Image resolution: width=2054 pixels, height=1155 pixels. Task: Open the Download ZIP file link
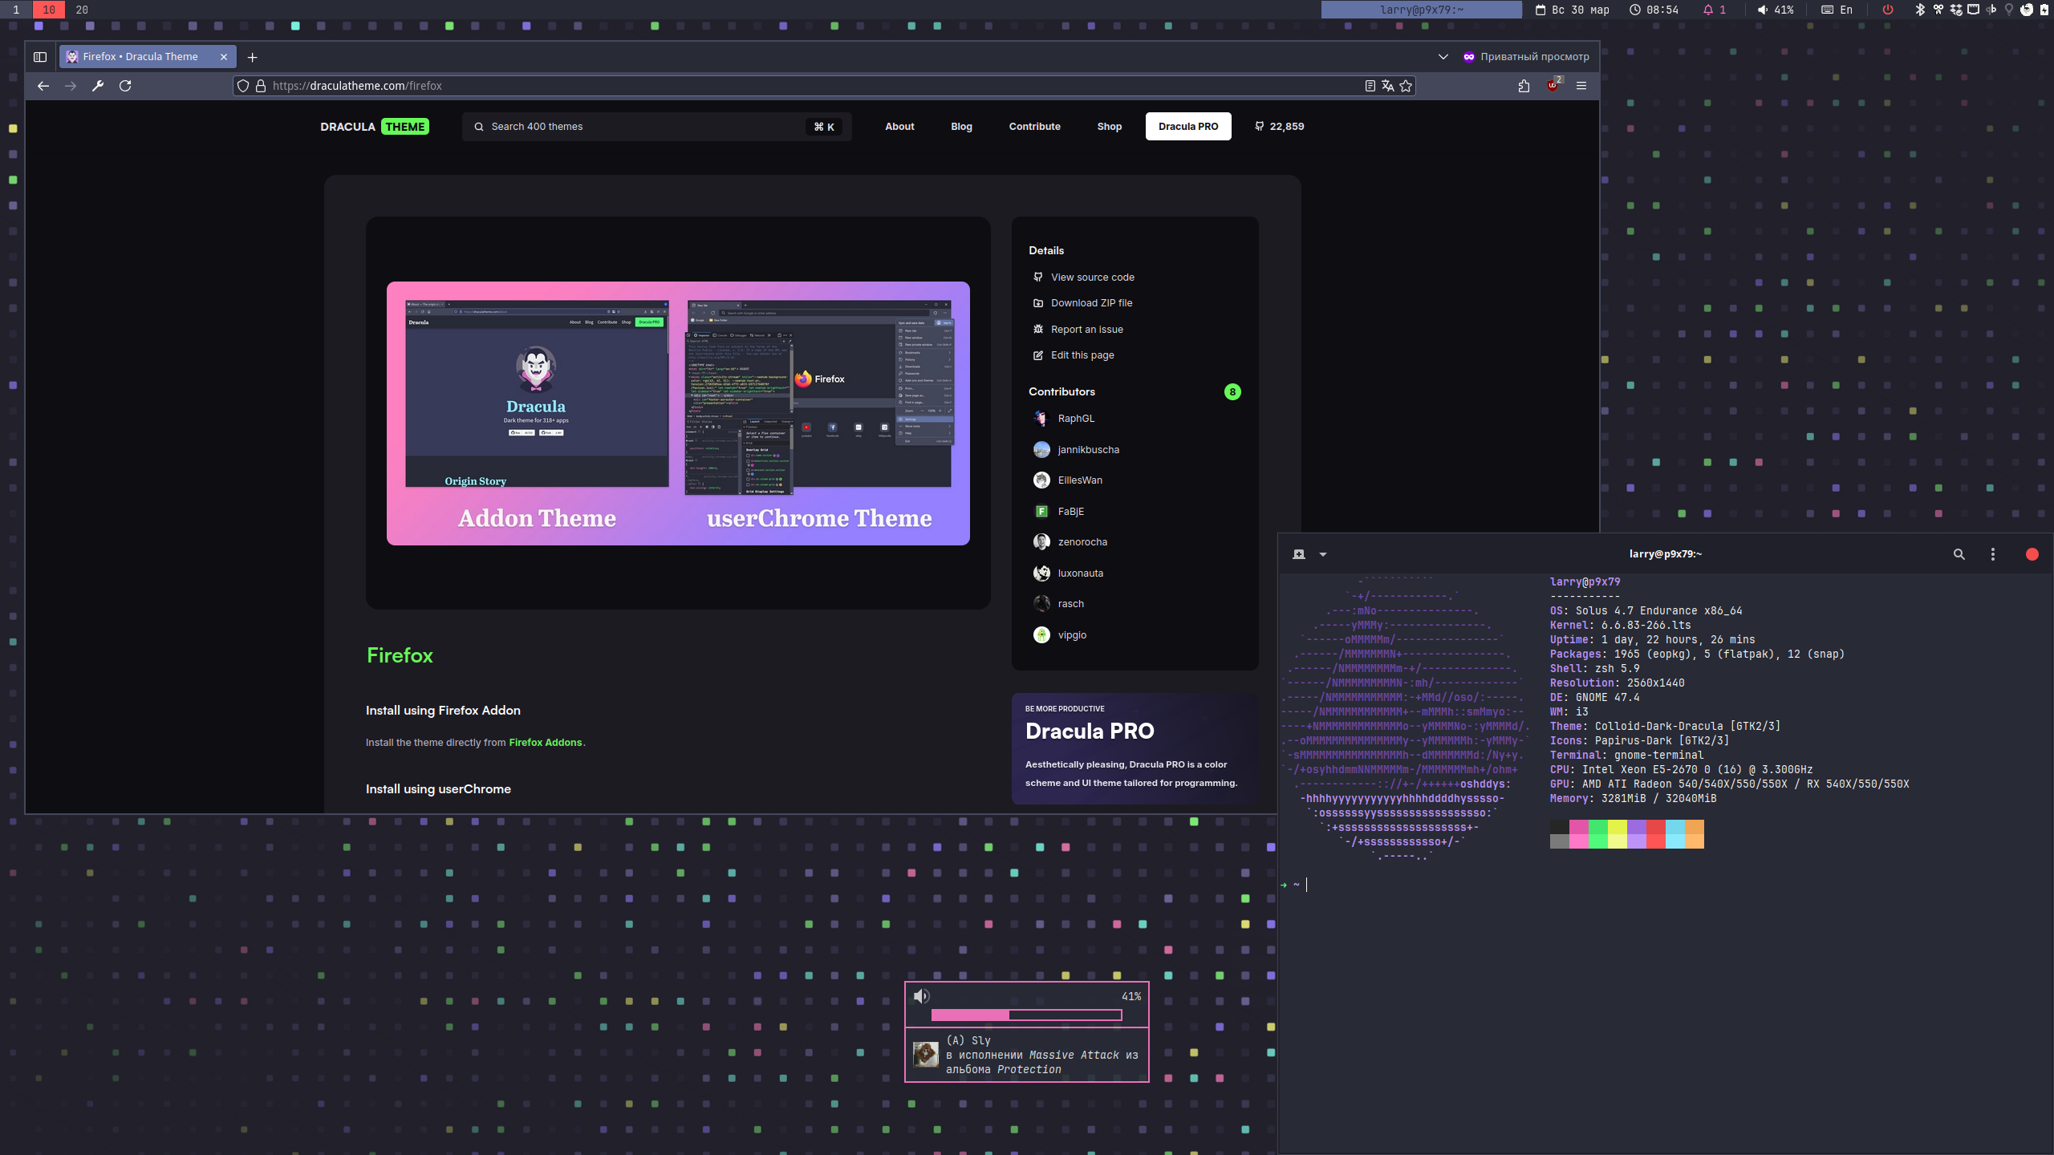pyautogui.click(x=1091, y=303)
